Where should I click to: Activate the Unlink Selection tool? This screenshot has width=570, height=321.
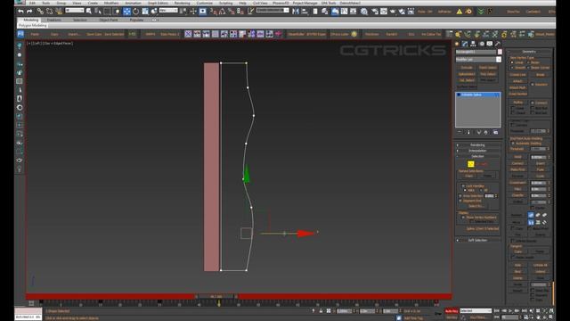(49, 12)
